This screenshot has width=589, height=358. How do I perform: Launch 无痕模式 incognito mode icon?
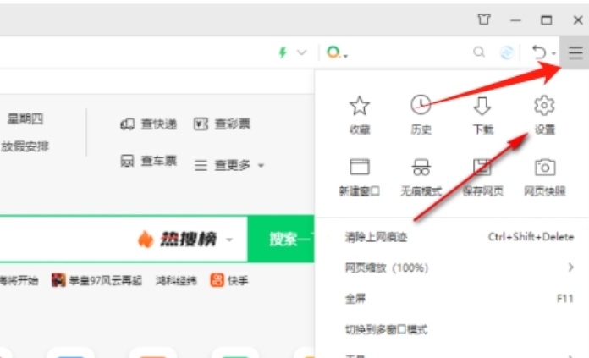pyautogui.click(x=421, y=168)
